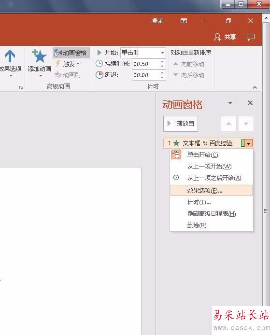Click the Share (共享) button
The height and width of the screenshot is (335, 270).
(x=225, y=37)
